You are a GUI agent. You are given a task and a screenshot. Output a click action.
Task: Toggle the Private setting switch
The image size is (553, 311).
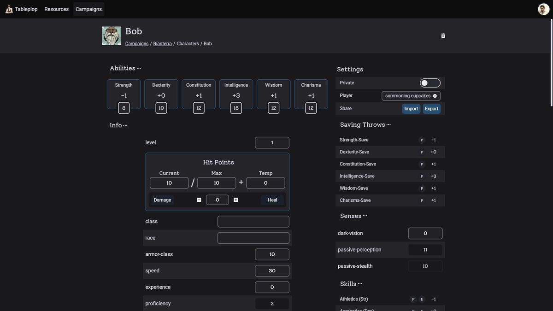click(x=430, y=83)
